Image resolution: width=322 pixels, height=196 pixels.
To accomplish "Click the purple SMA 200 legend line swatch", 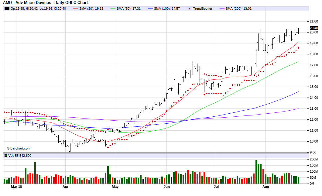I will coord(222,9).
